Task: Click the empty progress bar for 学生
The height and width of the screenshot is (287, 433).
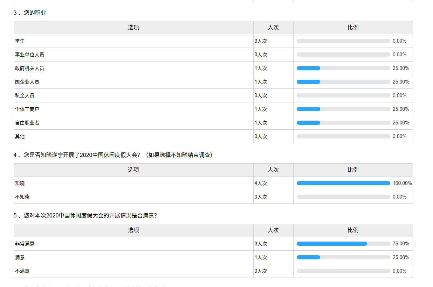Action: (x=343, y=41)
